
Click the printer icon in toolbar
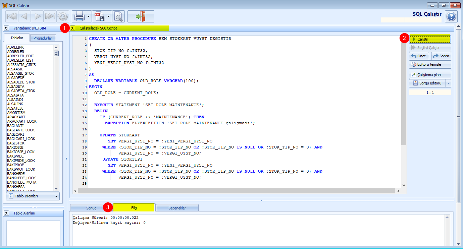(79, 16)
